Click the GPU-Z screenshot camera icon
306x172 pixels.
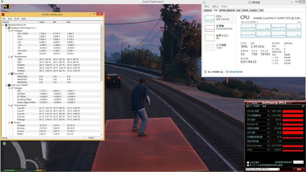coord(303,106)
